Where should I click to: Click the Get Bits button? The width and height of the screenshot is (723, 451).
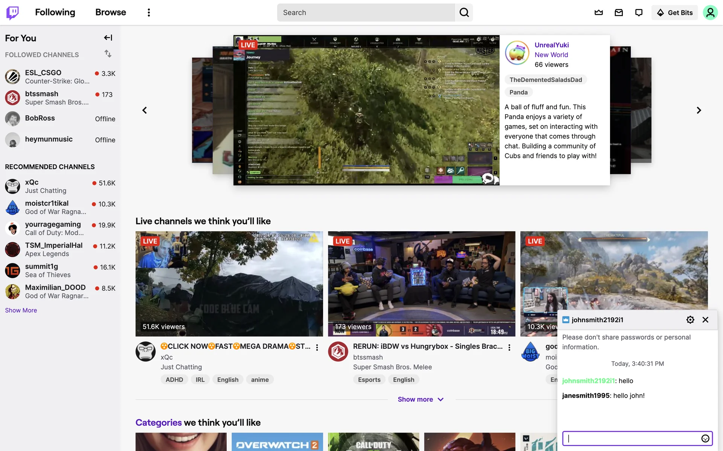(x=674, y=12)
